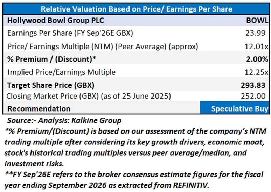
Task: Select the Target Share Price (GBX) label
Action: pos(51,84)
